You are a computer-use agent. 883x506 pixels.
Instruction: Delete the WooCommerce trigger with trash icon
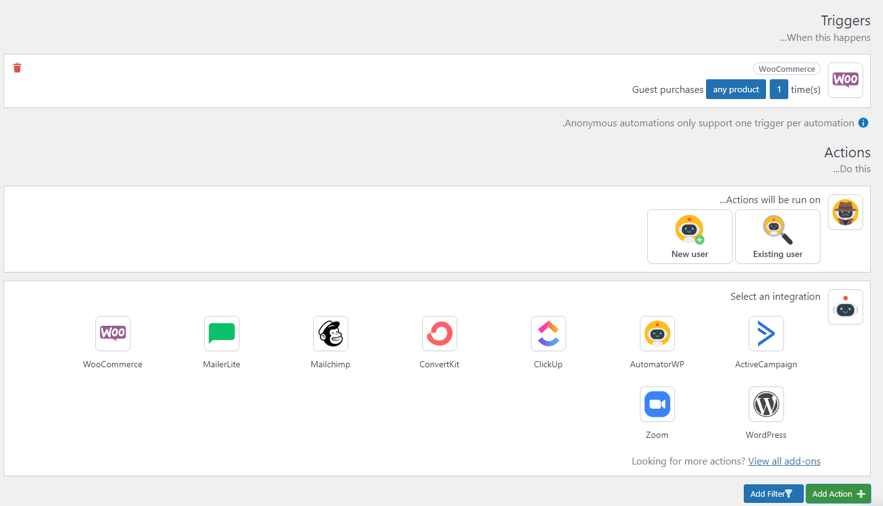click(x=17, y=68)
